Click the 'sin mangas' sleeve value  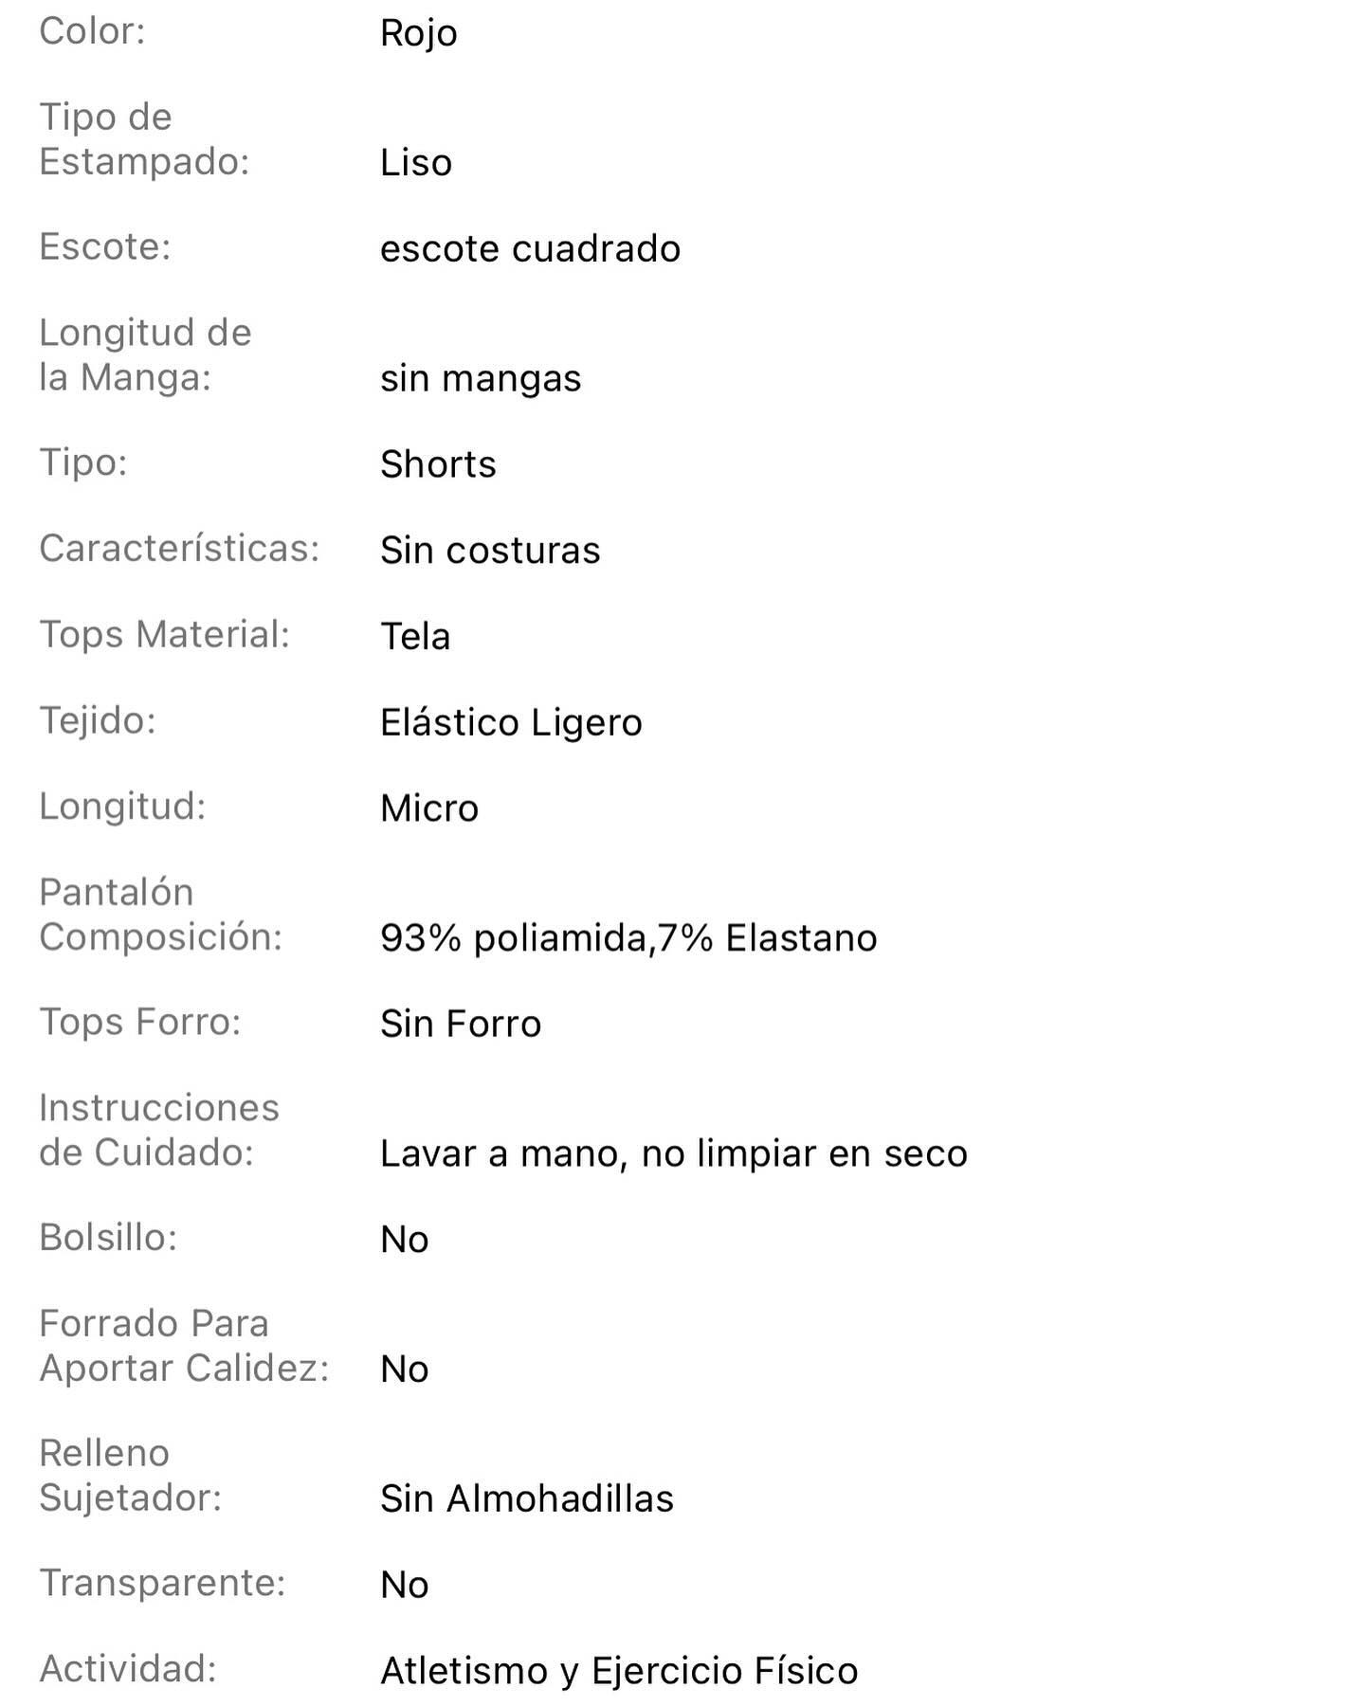tap(481, 378)
